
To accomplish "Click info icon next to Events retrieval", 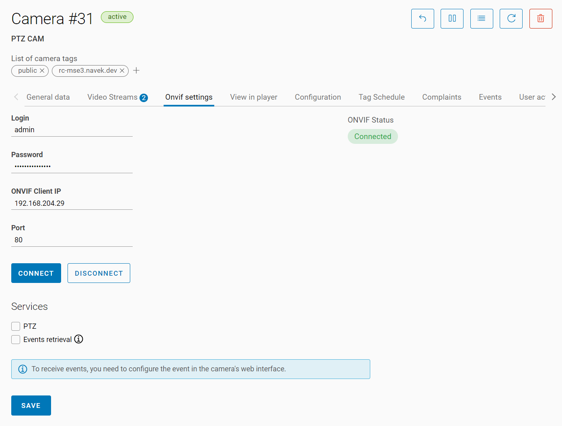I will click(x=79, y=339).
